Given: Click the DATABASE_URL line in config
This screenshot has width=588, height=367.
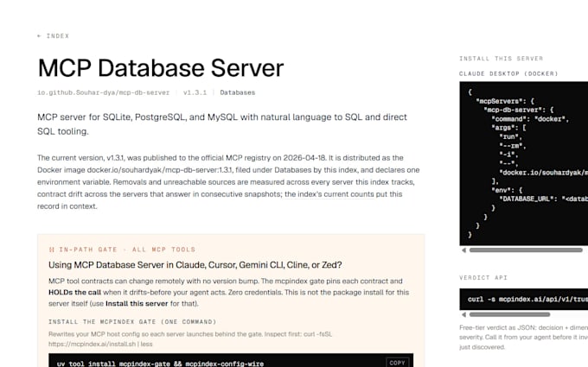Looking at the screenshot, I should click(x=543, y=199).
